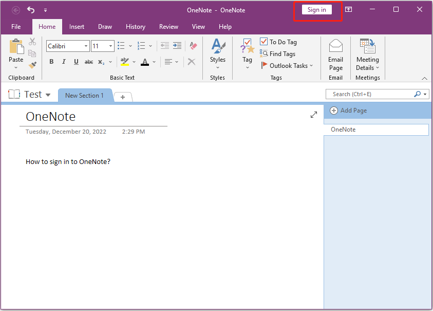Select the Format Painter brush
The height and width of the screenshot is (311, 433).
click(32, 65)
